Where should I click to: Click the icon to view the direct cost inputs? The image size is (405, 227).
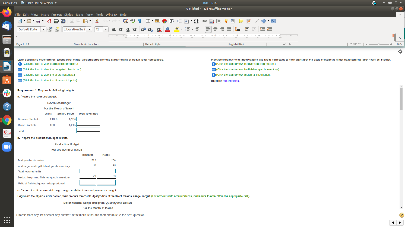20,80
